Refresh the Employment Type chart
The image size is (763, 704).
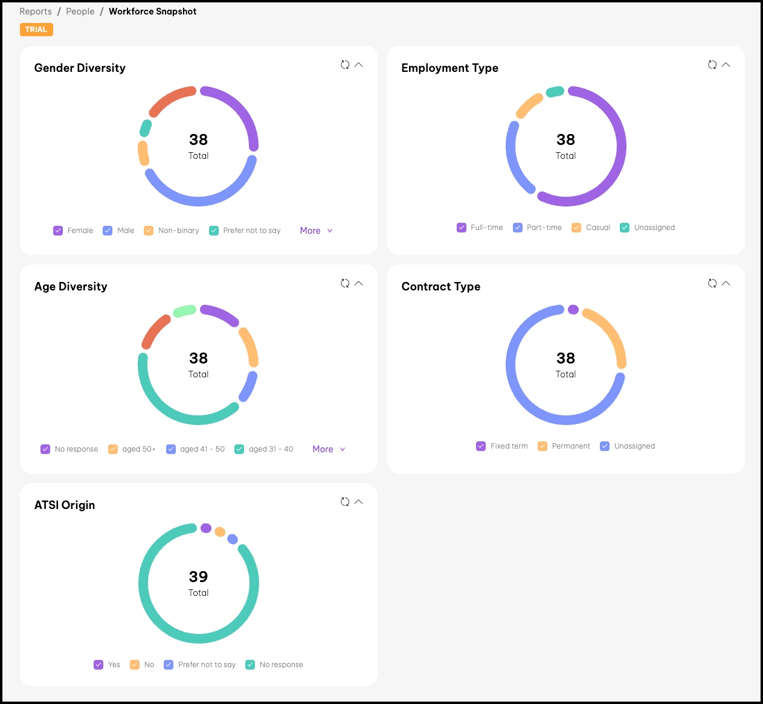pos(712,65)
